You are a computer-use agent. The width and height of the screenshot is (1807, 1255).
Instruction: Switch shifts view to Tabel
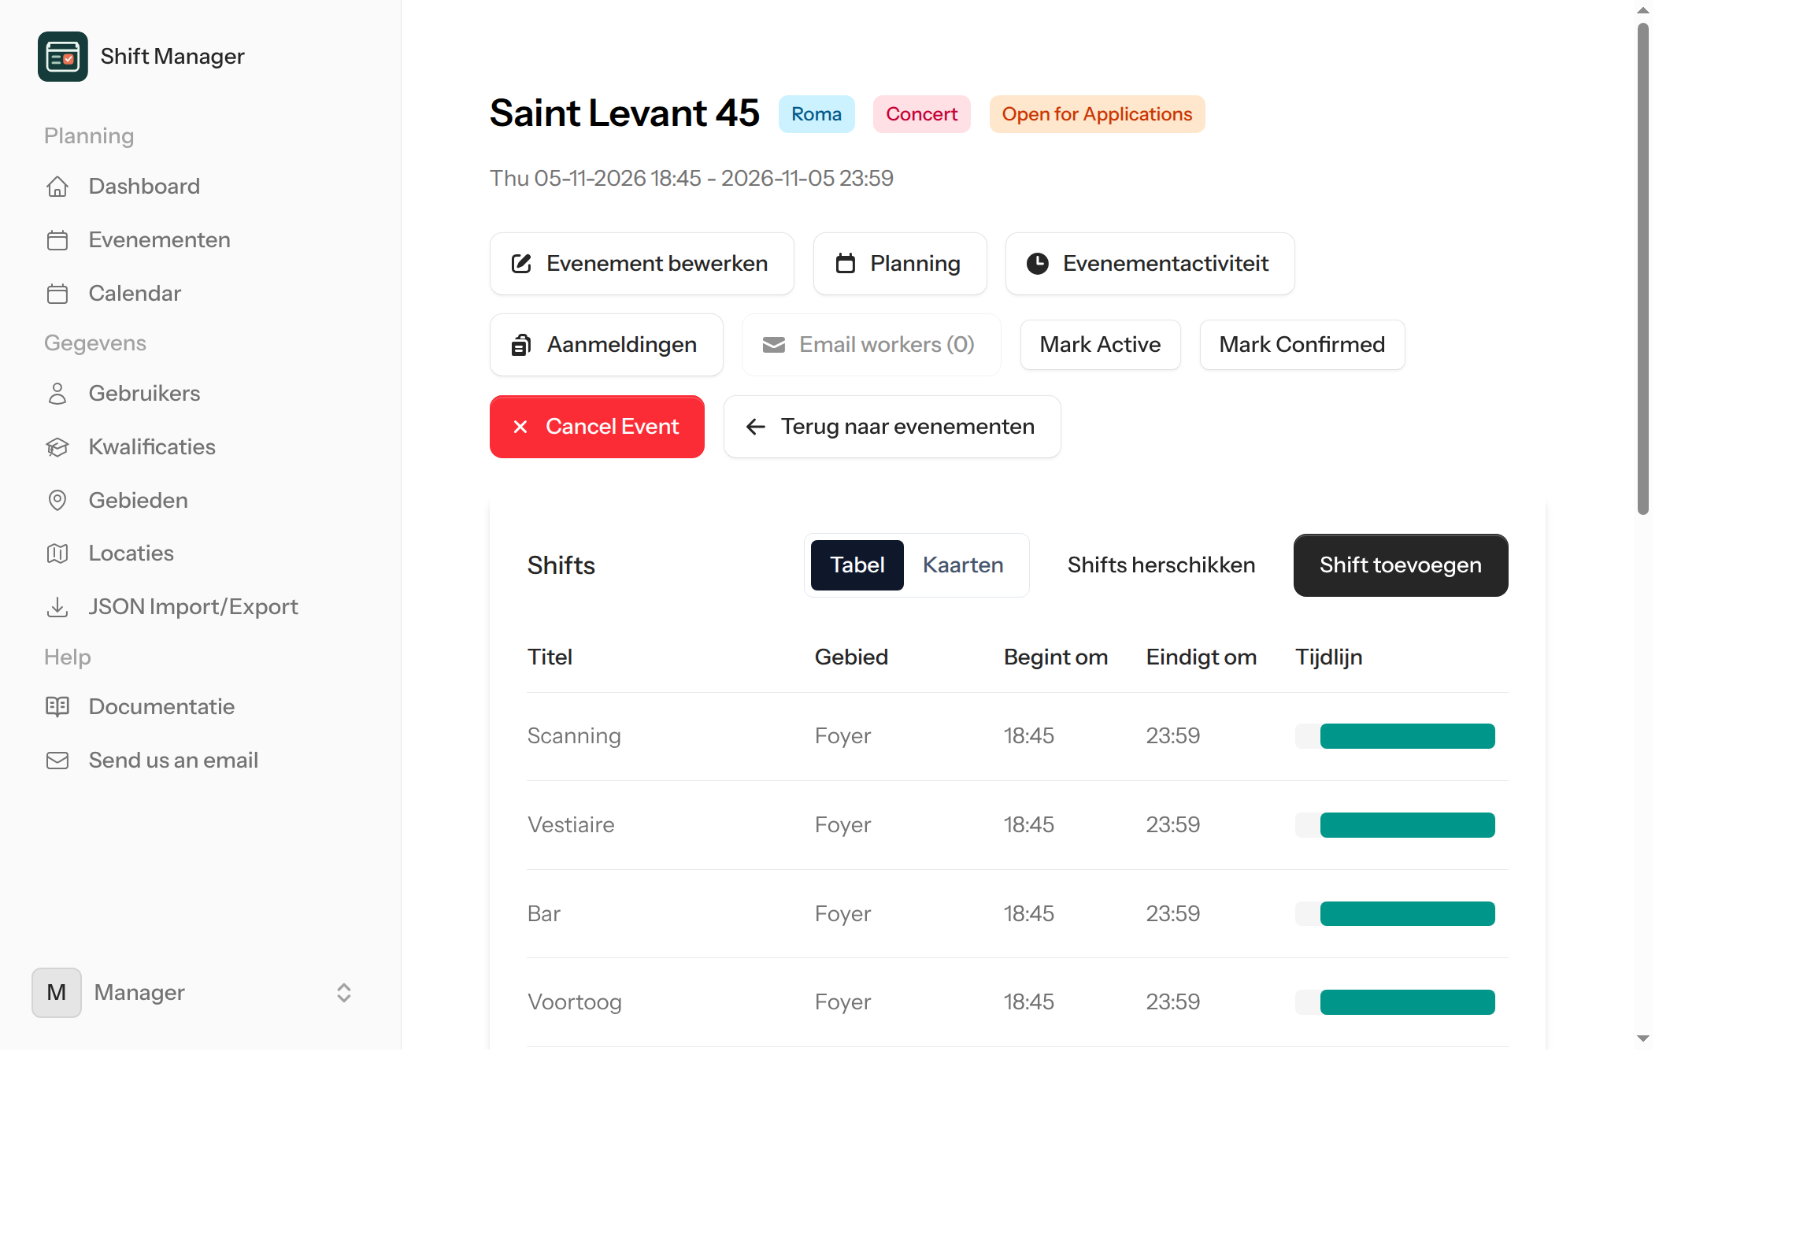[x=857, y=565]
